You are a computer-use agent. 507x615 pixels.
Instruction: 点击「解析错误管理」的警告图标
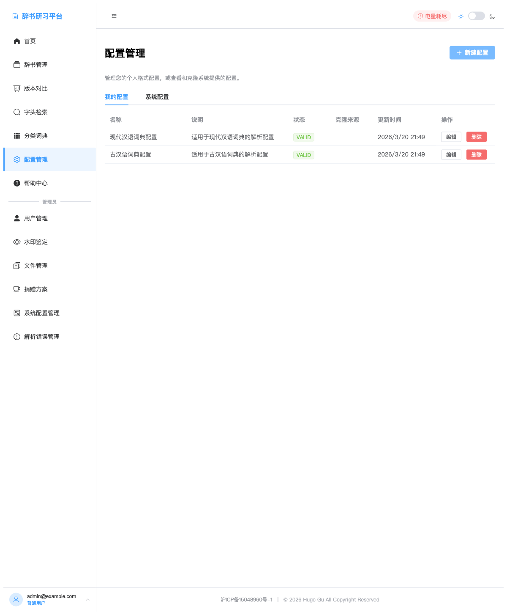click(x=16, y=336)
